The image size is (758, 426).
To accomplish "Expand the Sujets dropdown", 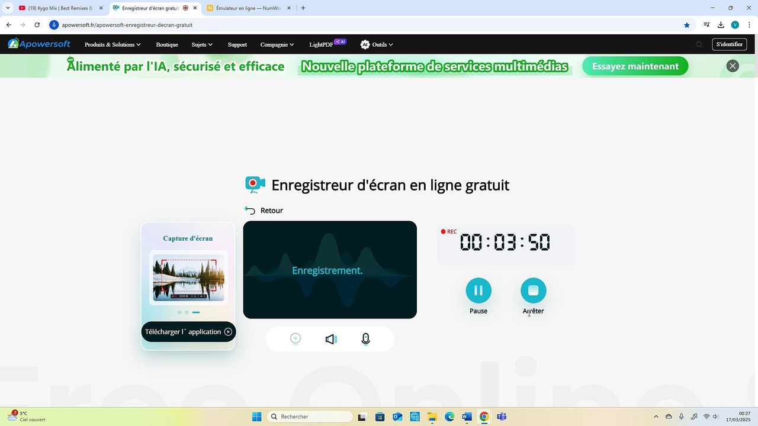I will [202, 44].
